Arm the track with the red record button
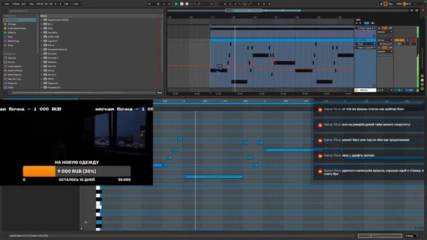Screen dimensions: 427x240 pyautogui.click(x=414, y=40)
